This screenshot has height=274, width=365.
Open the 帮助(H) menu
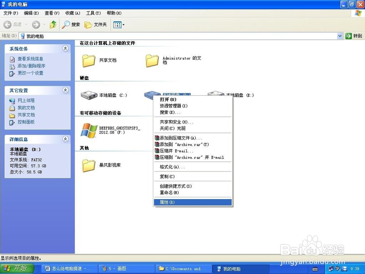click(x=114, y=13)
